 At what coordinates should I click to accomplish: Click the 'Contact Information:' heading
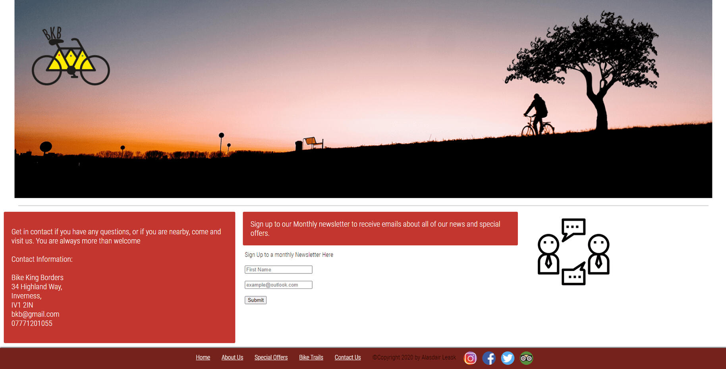click(x=42, y=259)
